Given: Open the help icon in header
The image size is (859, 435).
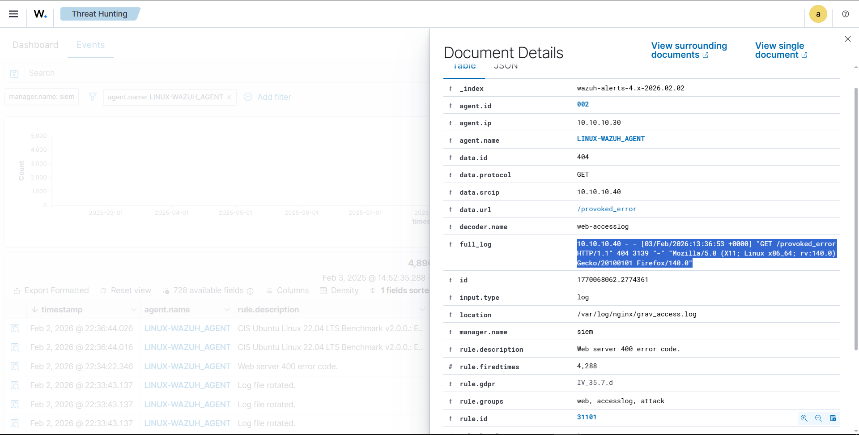Looking at the screenshot, I should pos(845,14).
